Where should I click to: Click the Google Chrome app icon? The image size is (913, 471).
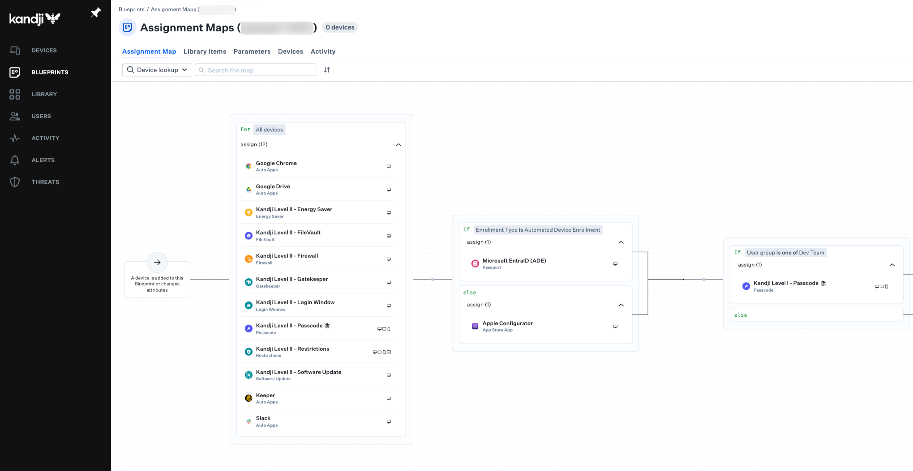pos(249,166)
